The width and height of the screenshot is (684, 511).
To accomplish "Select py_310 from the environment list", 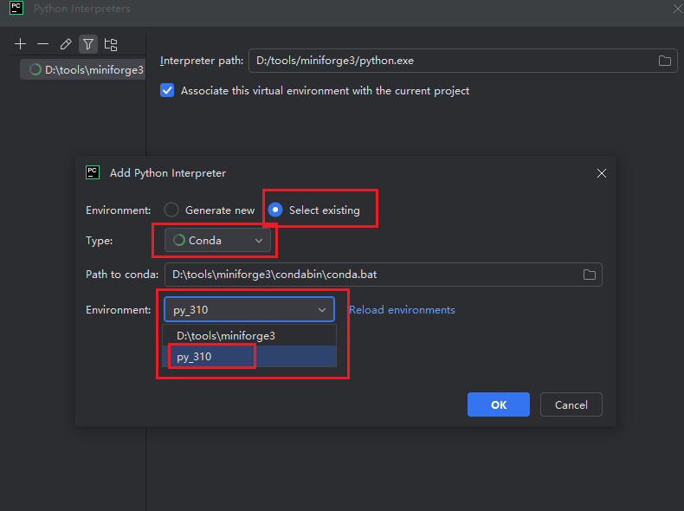I will click(x=194, y=357).
